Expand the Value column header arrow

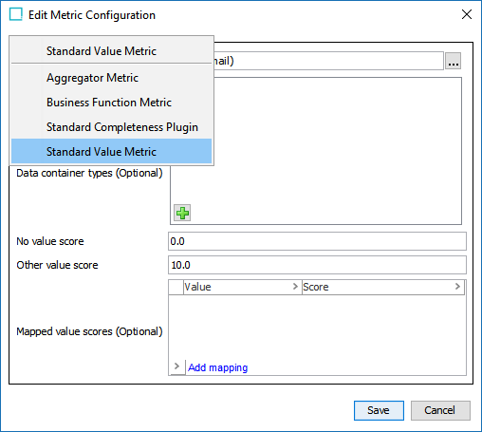click(295, 287)
